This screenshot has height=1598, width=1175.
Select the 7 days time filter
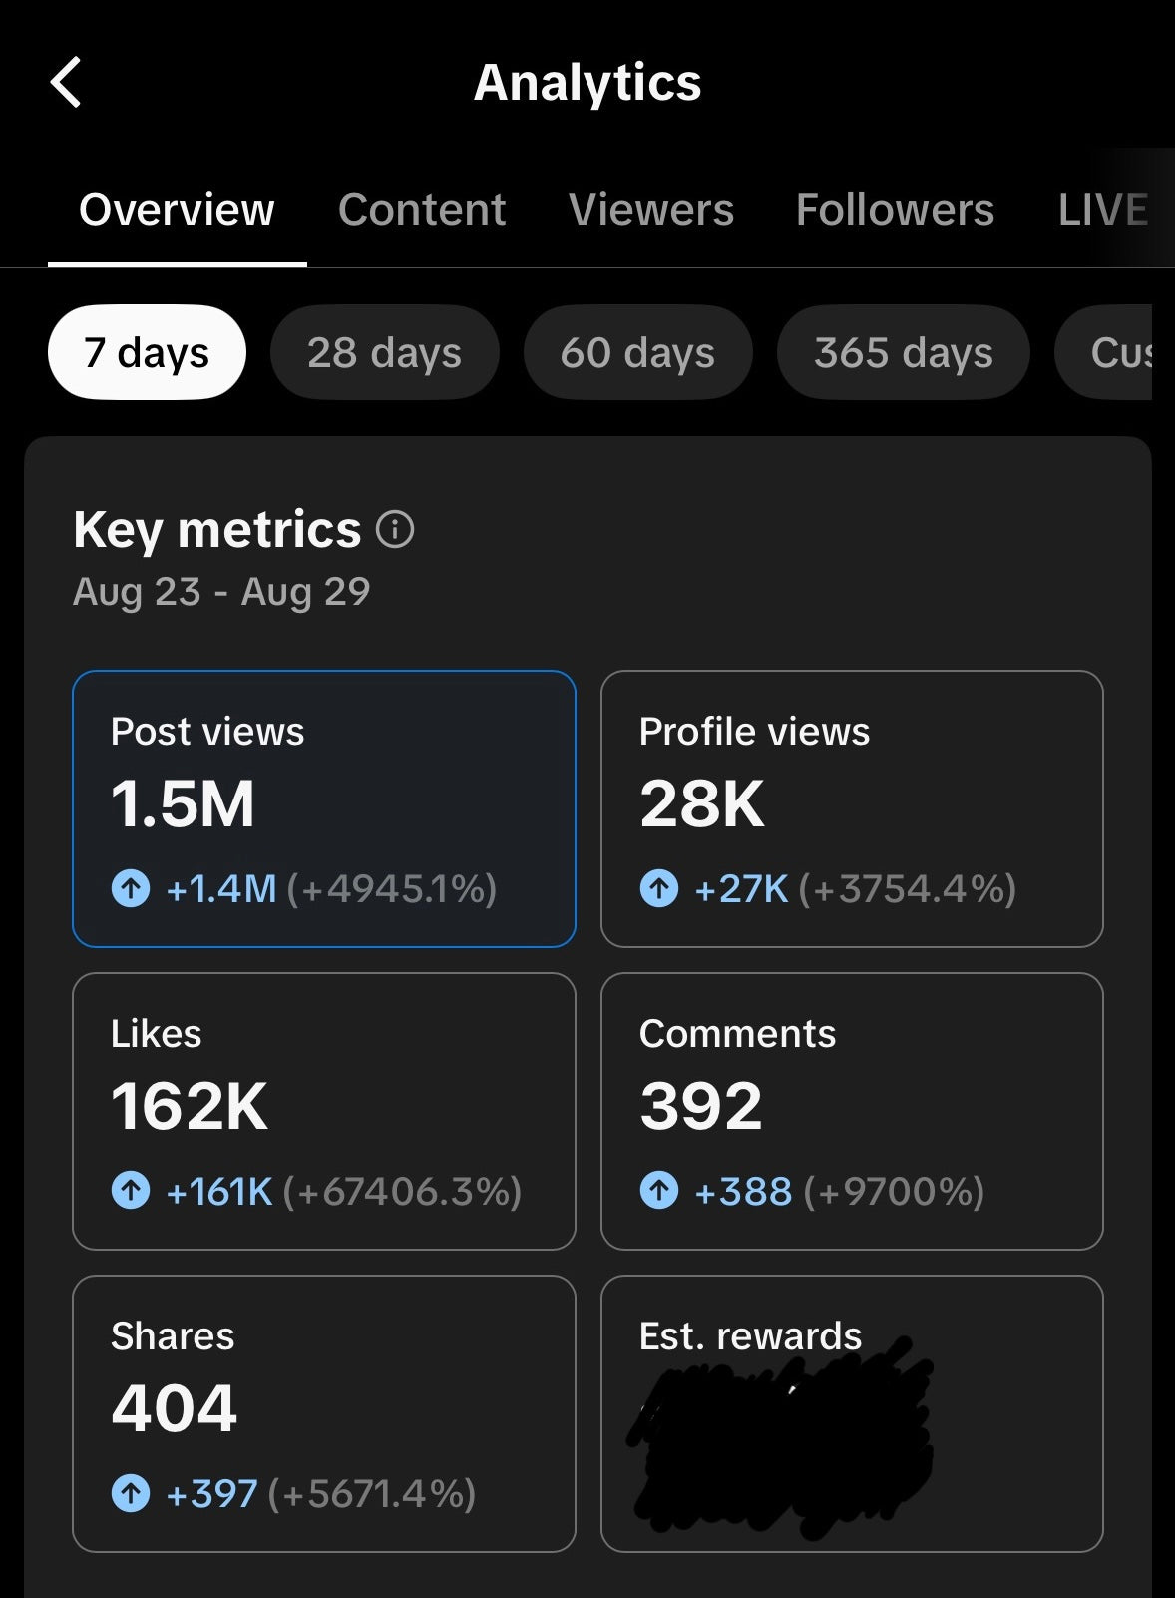(x=146, y=351)
